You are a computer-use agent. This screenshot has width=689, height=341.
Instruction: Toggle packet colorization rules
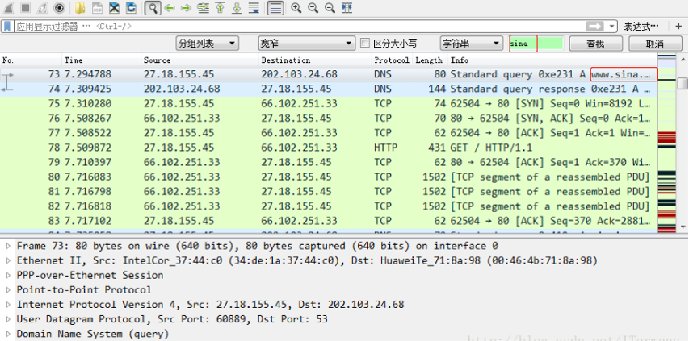pyautogui.click(x=275, y=8)
